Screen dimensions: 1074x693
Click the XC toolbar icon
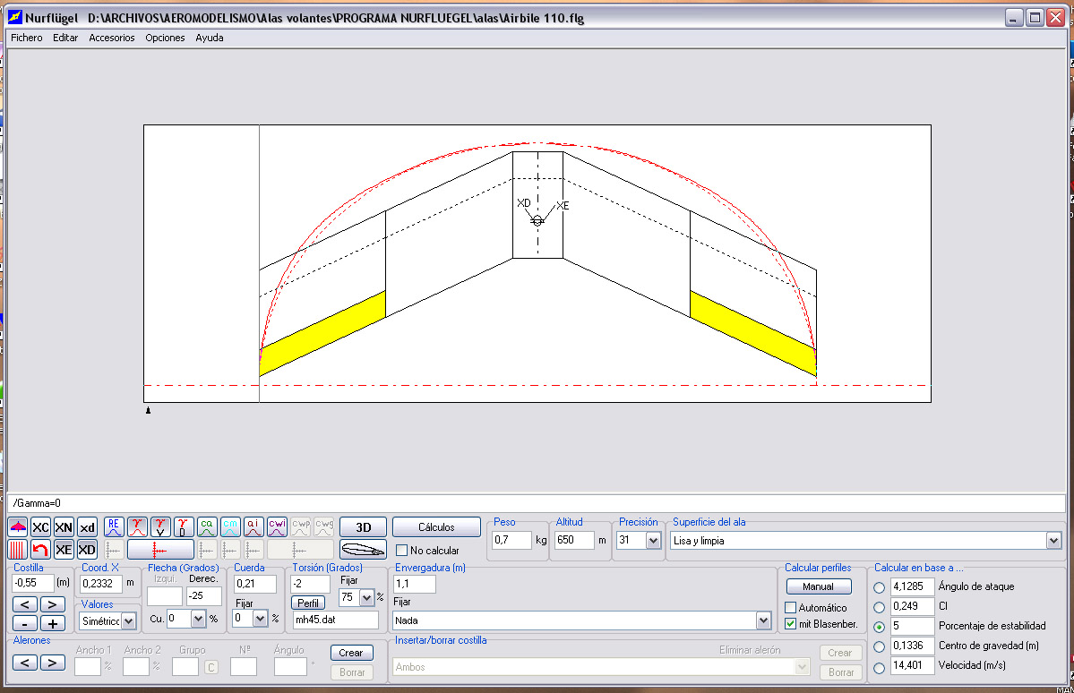pos(40,527)
